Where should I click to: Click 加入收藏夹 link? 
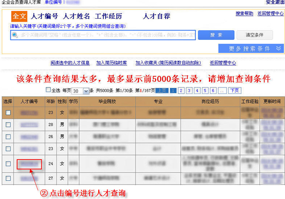tap(168, 63)
